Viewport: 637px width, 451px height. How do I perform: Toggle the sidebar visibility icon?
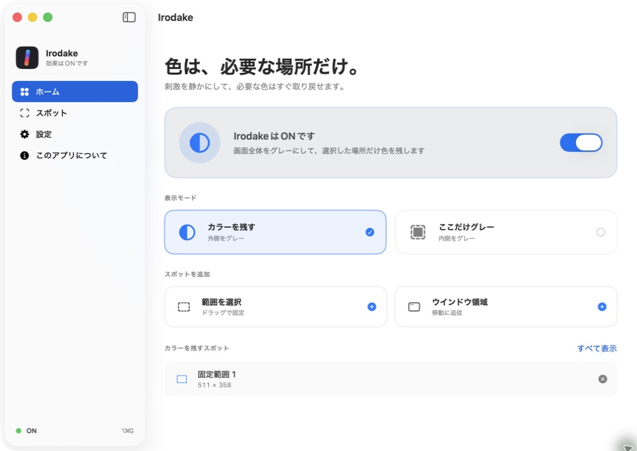(129, 17)
